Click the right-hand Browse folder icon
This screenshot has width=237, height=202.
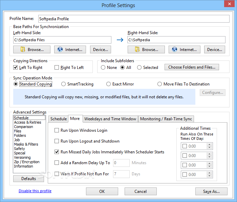coord(137,49)
